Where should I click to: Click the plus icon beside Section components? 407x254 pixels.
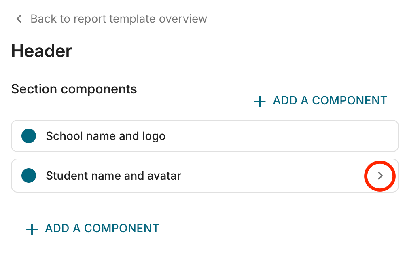coord(260,102)
